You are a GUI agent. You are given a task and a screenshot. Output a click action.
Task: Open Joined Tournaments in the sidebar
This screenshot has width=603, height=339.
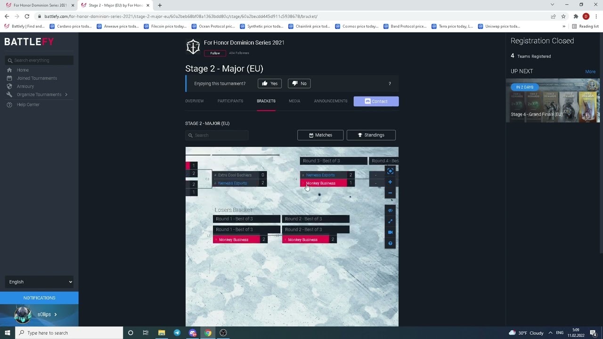[x=37, y=78]
